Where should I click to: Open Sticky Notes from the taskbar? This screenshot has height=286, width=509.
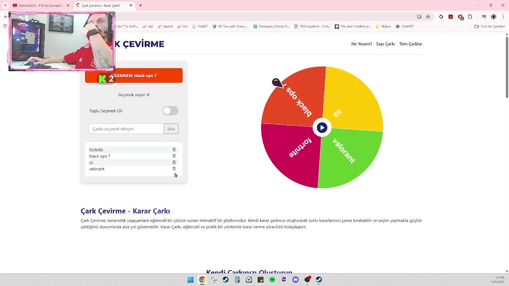click(x=260, y=280)
